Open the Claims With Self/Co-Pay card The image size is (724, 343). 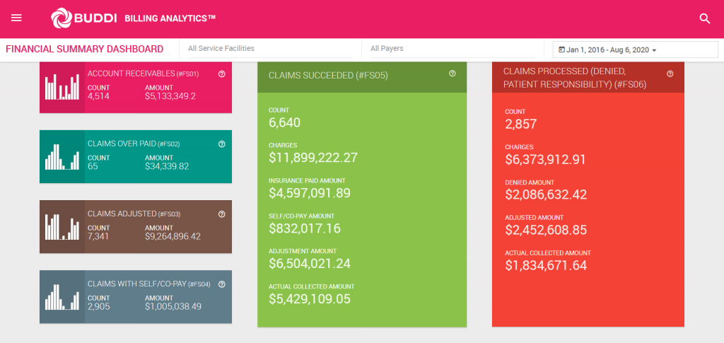tap(136, 297)
